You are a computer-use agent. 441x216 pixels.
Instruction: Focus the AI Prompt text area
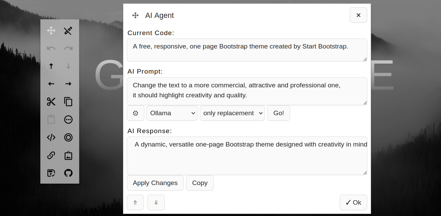tap(247, 91)
